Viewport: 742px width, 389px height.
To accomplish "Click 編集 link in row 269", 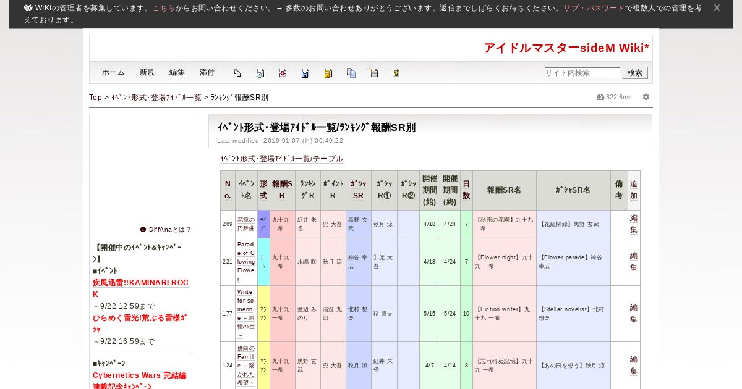I will pyautogui.click(x=634, y=224).
